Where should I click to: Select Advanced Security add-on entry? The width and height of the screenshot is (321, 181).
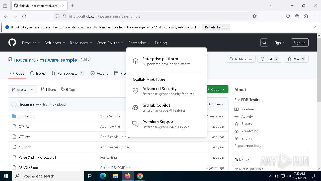point(167,91)
